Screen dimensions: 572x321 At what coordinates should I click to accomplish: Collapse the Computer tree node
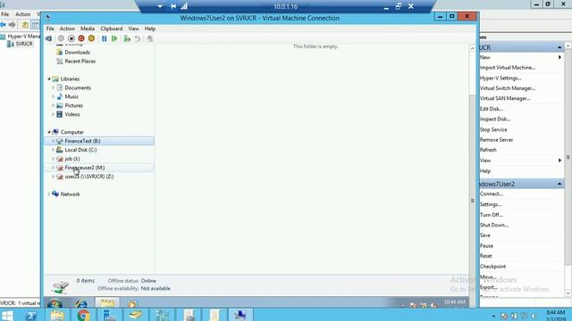point(49,132)
